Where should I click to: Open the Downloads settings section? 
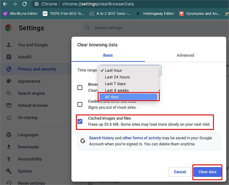[x=28, y=147]
